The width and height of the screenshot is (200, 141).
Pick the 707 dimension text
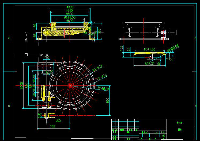53,127
